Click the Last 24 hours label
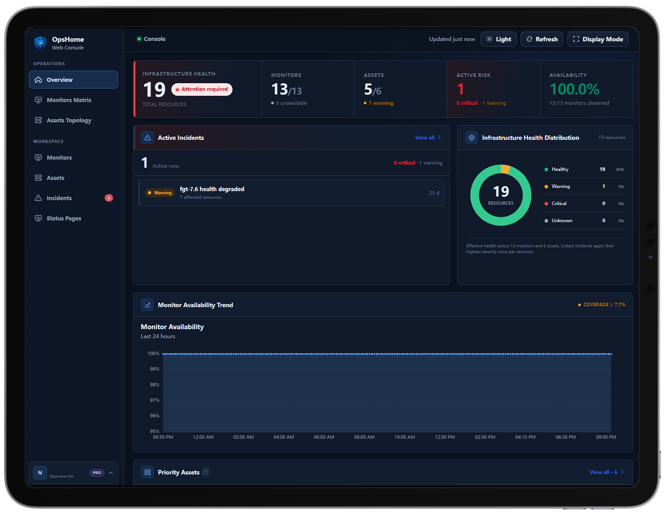The width and height of the screenshot is (664, 514). pos(158,336)
